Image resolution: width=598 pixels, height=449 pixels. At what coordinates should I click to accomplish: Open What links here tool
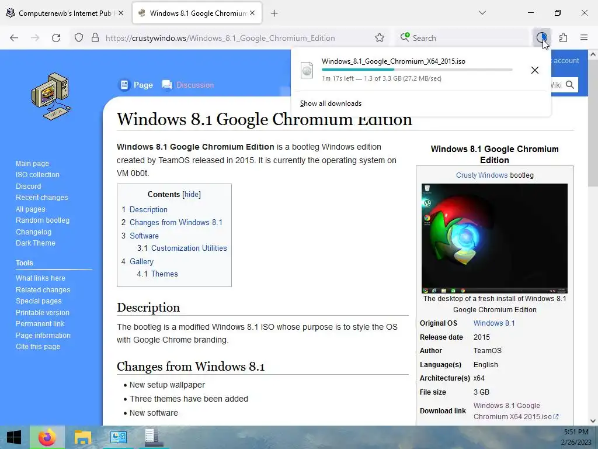pos(40,278)
